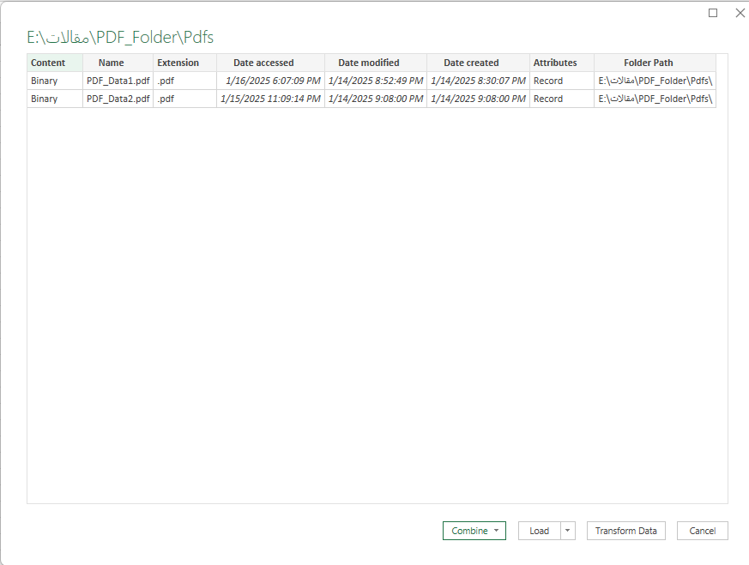
Task: Click Binary cell in PDF_Data2.pdf row
Action: pos(55,99)
